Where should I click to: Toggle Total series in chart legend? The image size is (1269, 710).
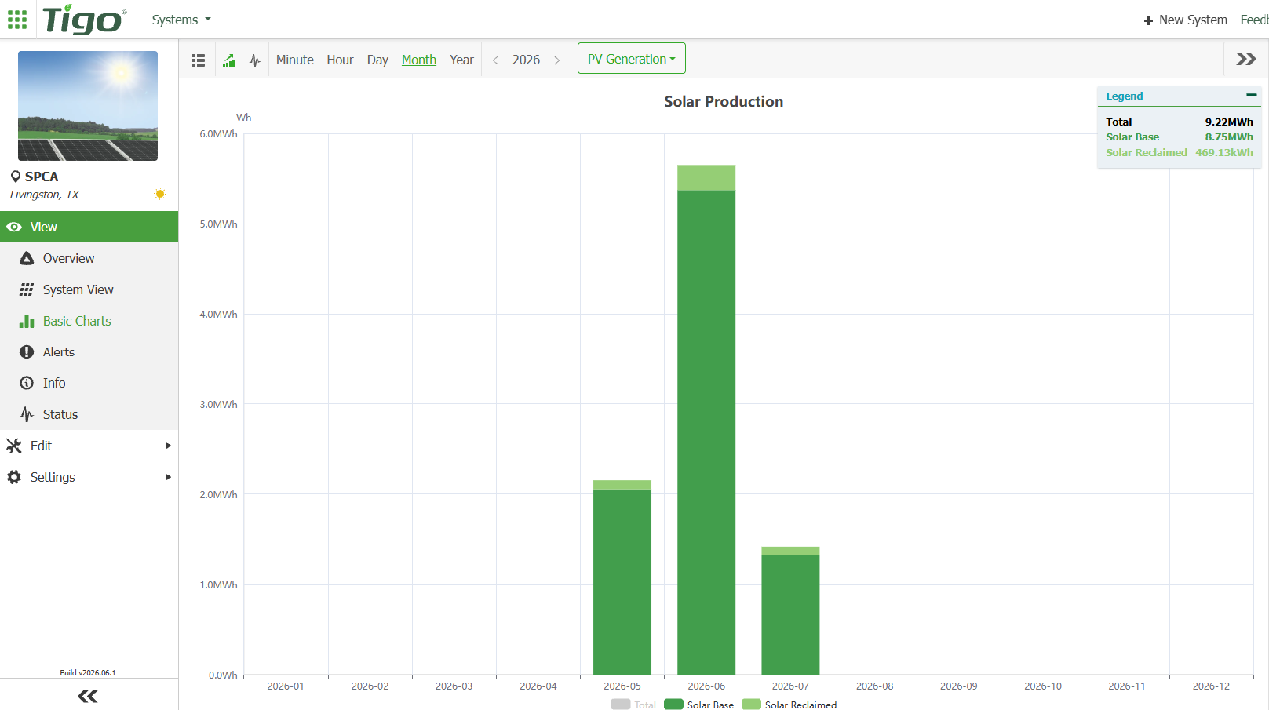pyautogui.click(x=633, y=705)
